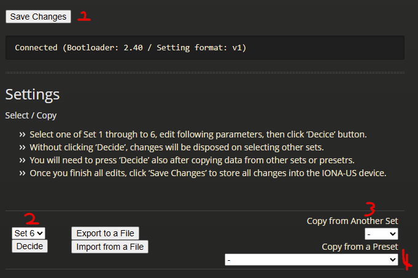The height and width of the screenshot is (278, 418).
Task: Click the red number 1 annotation
Action: click(84, 16)
